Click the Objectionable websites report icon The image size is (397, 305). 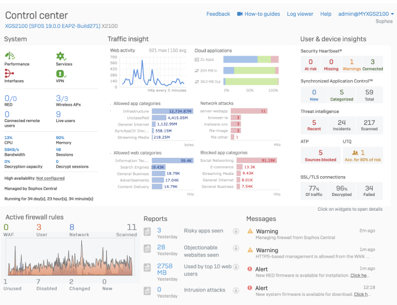point(147,248)
